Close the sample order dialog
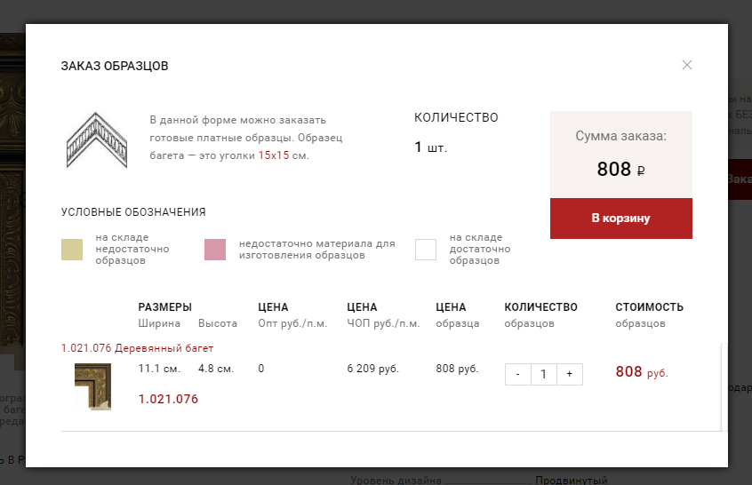The image size is (752, 485). pyautogui.click(x=687, y=65)
